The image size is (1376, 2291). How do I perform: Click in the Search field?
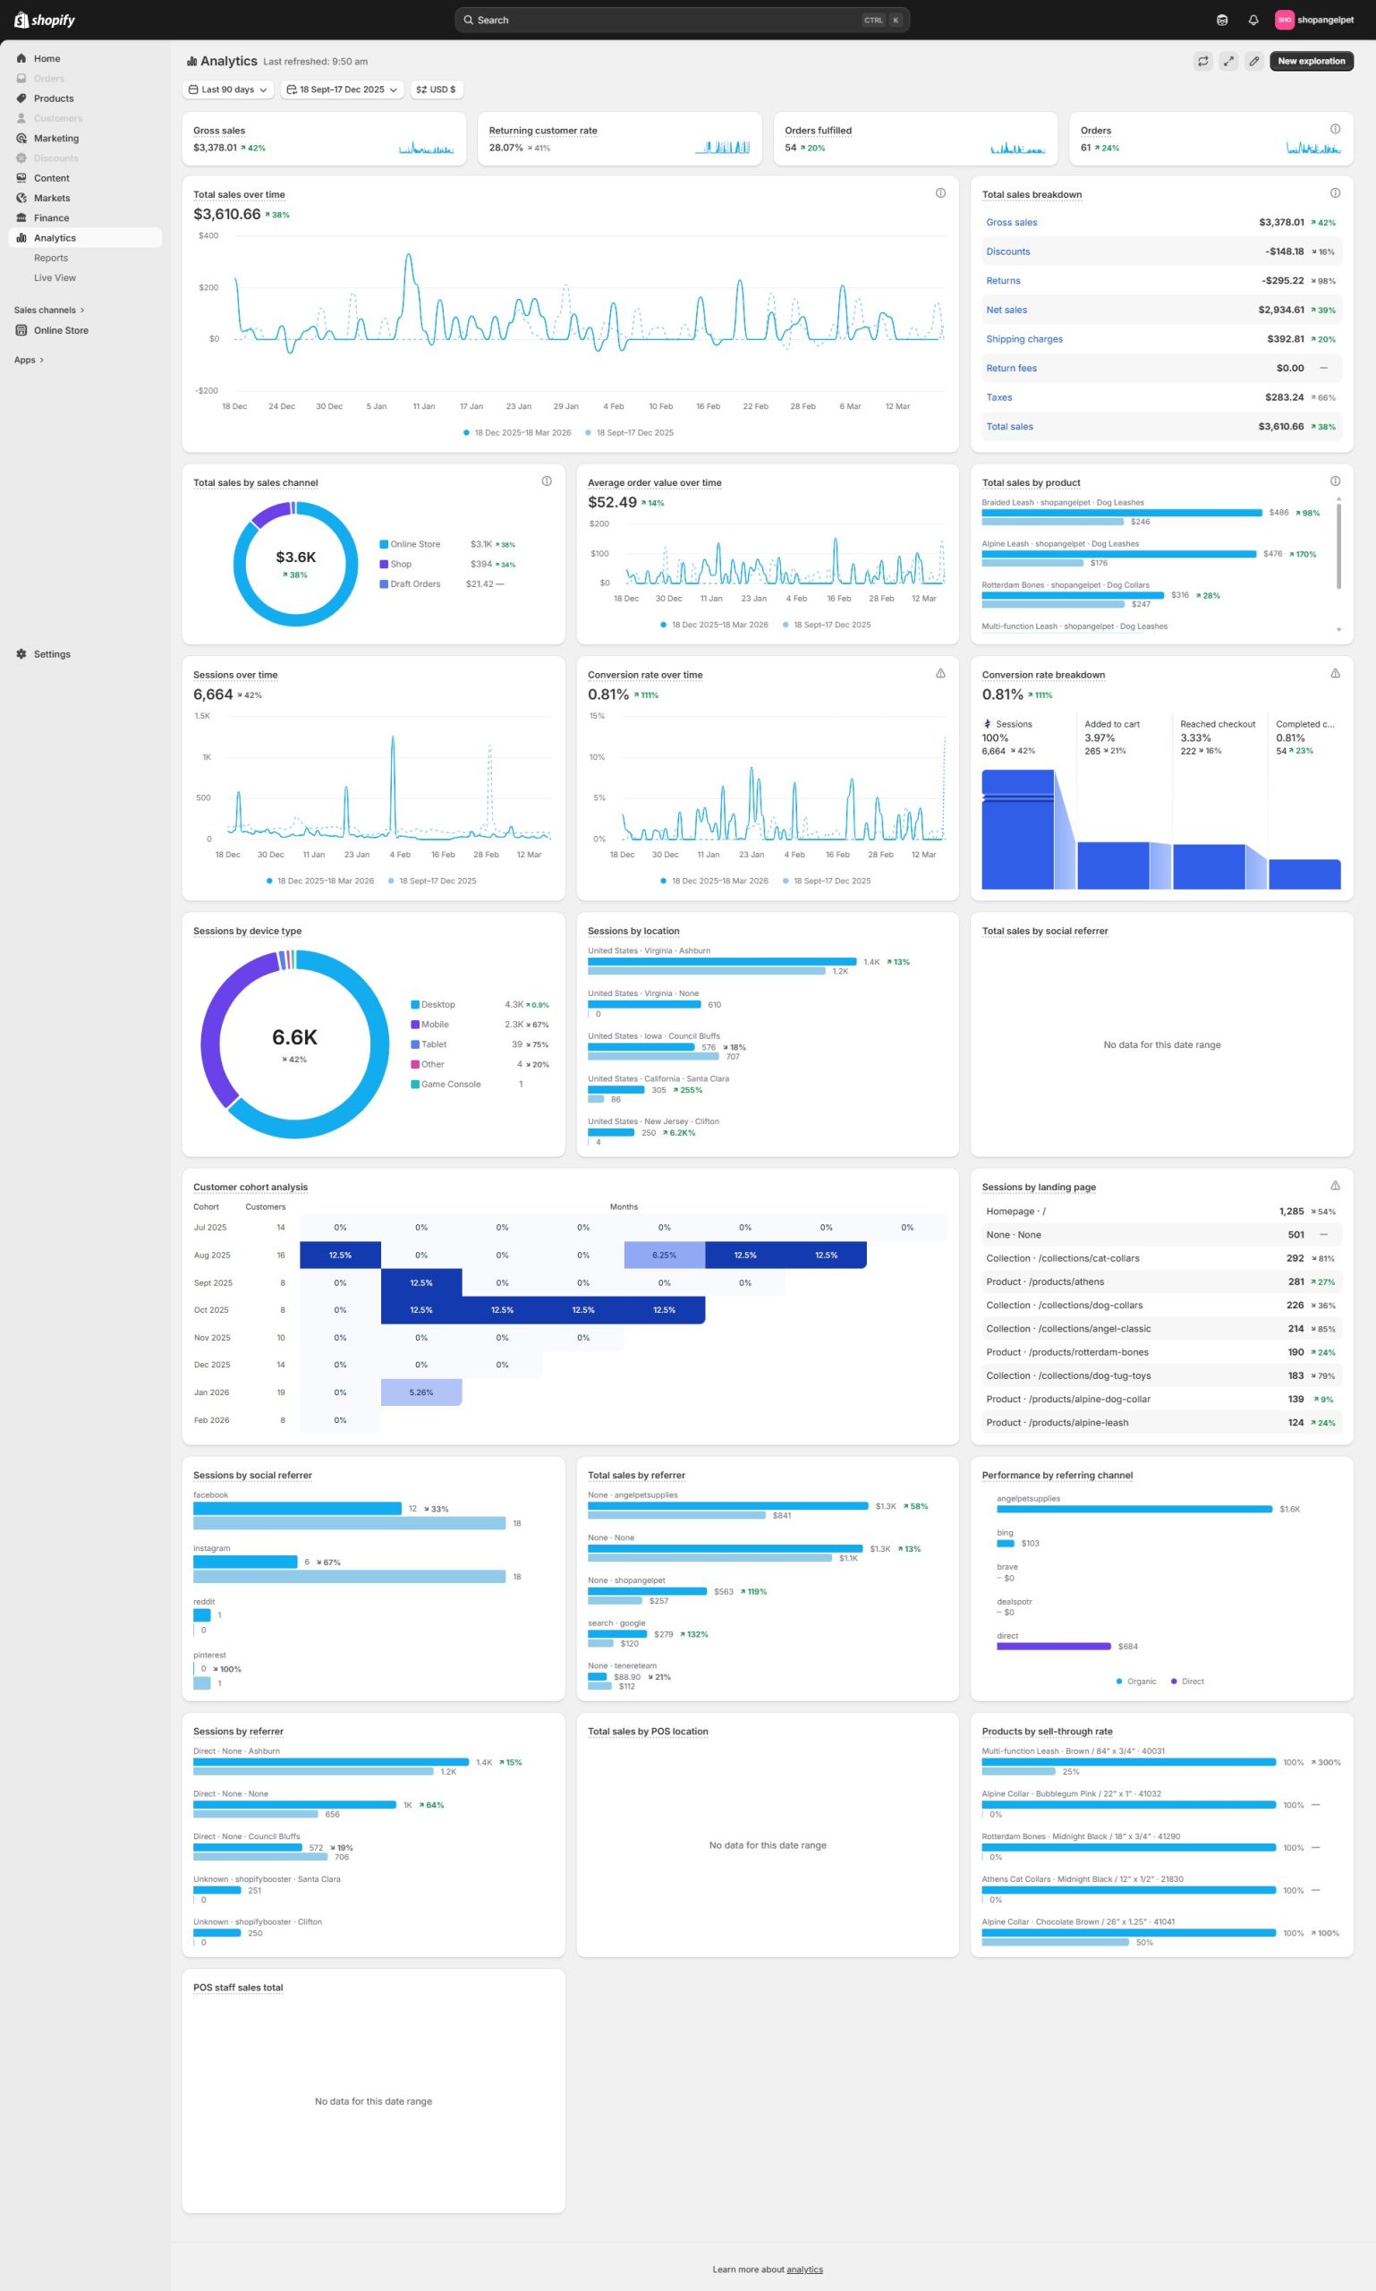point(667,21)
